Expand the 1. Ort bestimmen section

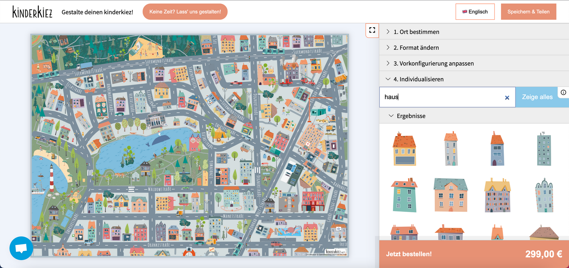coord(416,32)
